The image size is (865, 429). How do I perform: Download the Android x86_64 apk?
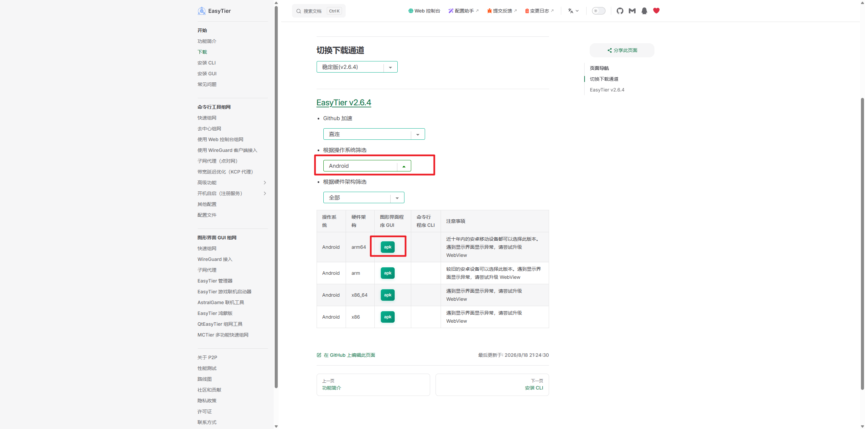coord(388,295)
